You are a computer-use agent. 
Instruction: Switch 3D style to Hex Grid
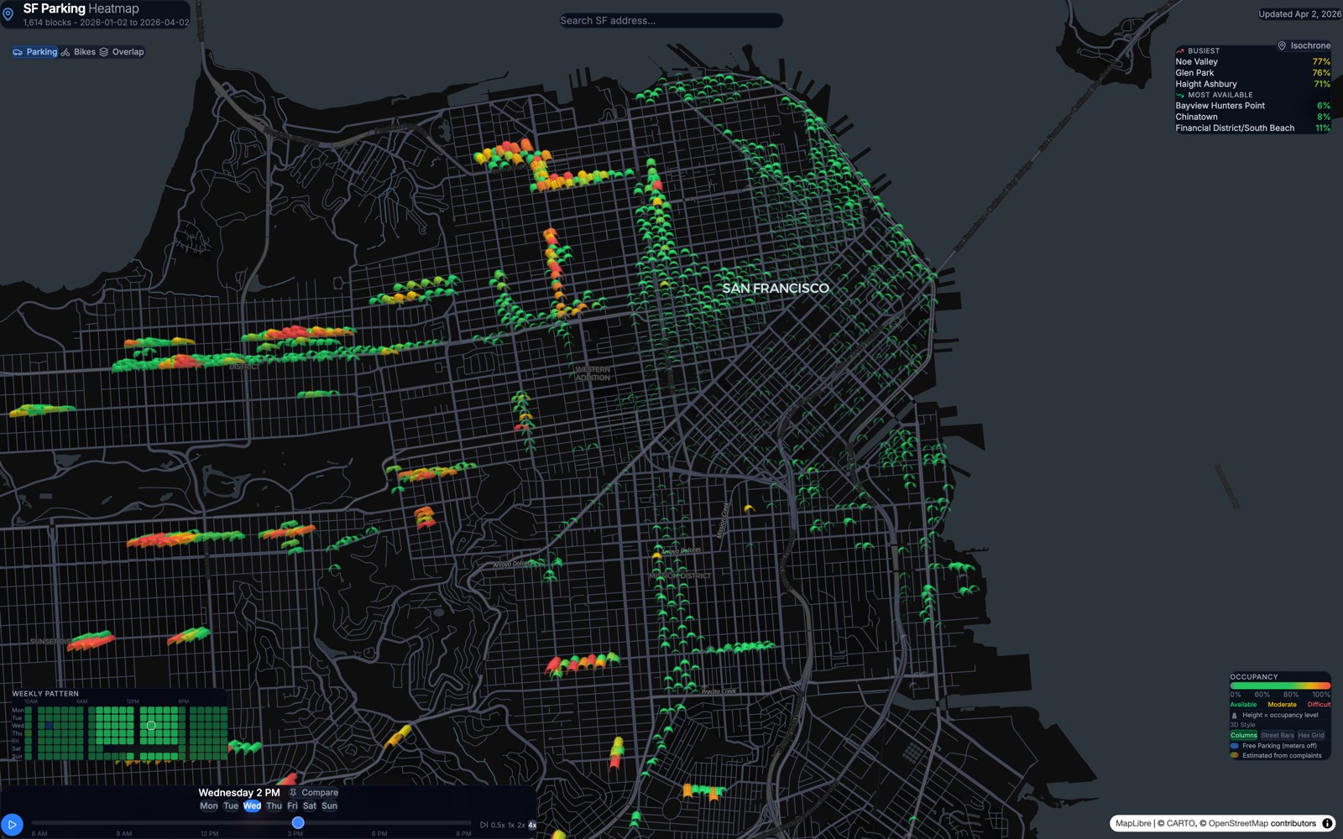[1311, 735]
